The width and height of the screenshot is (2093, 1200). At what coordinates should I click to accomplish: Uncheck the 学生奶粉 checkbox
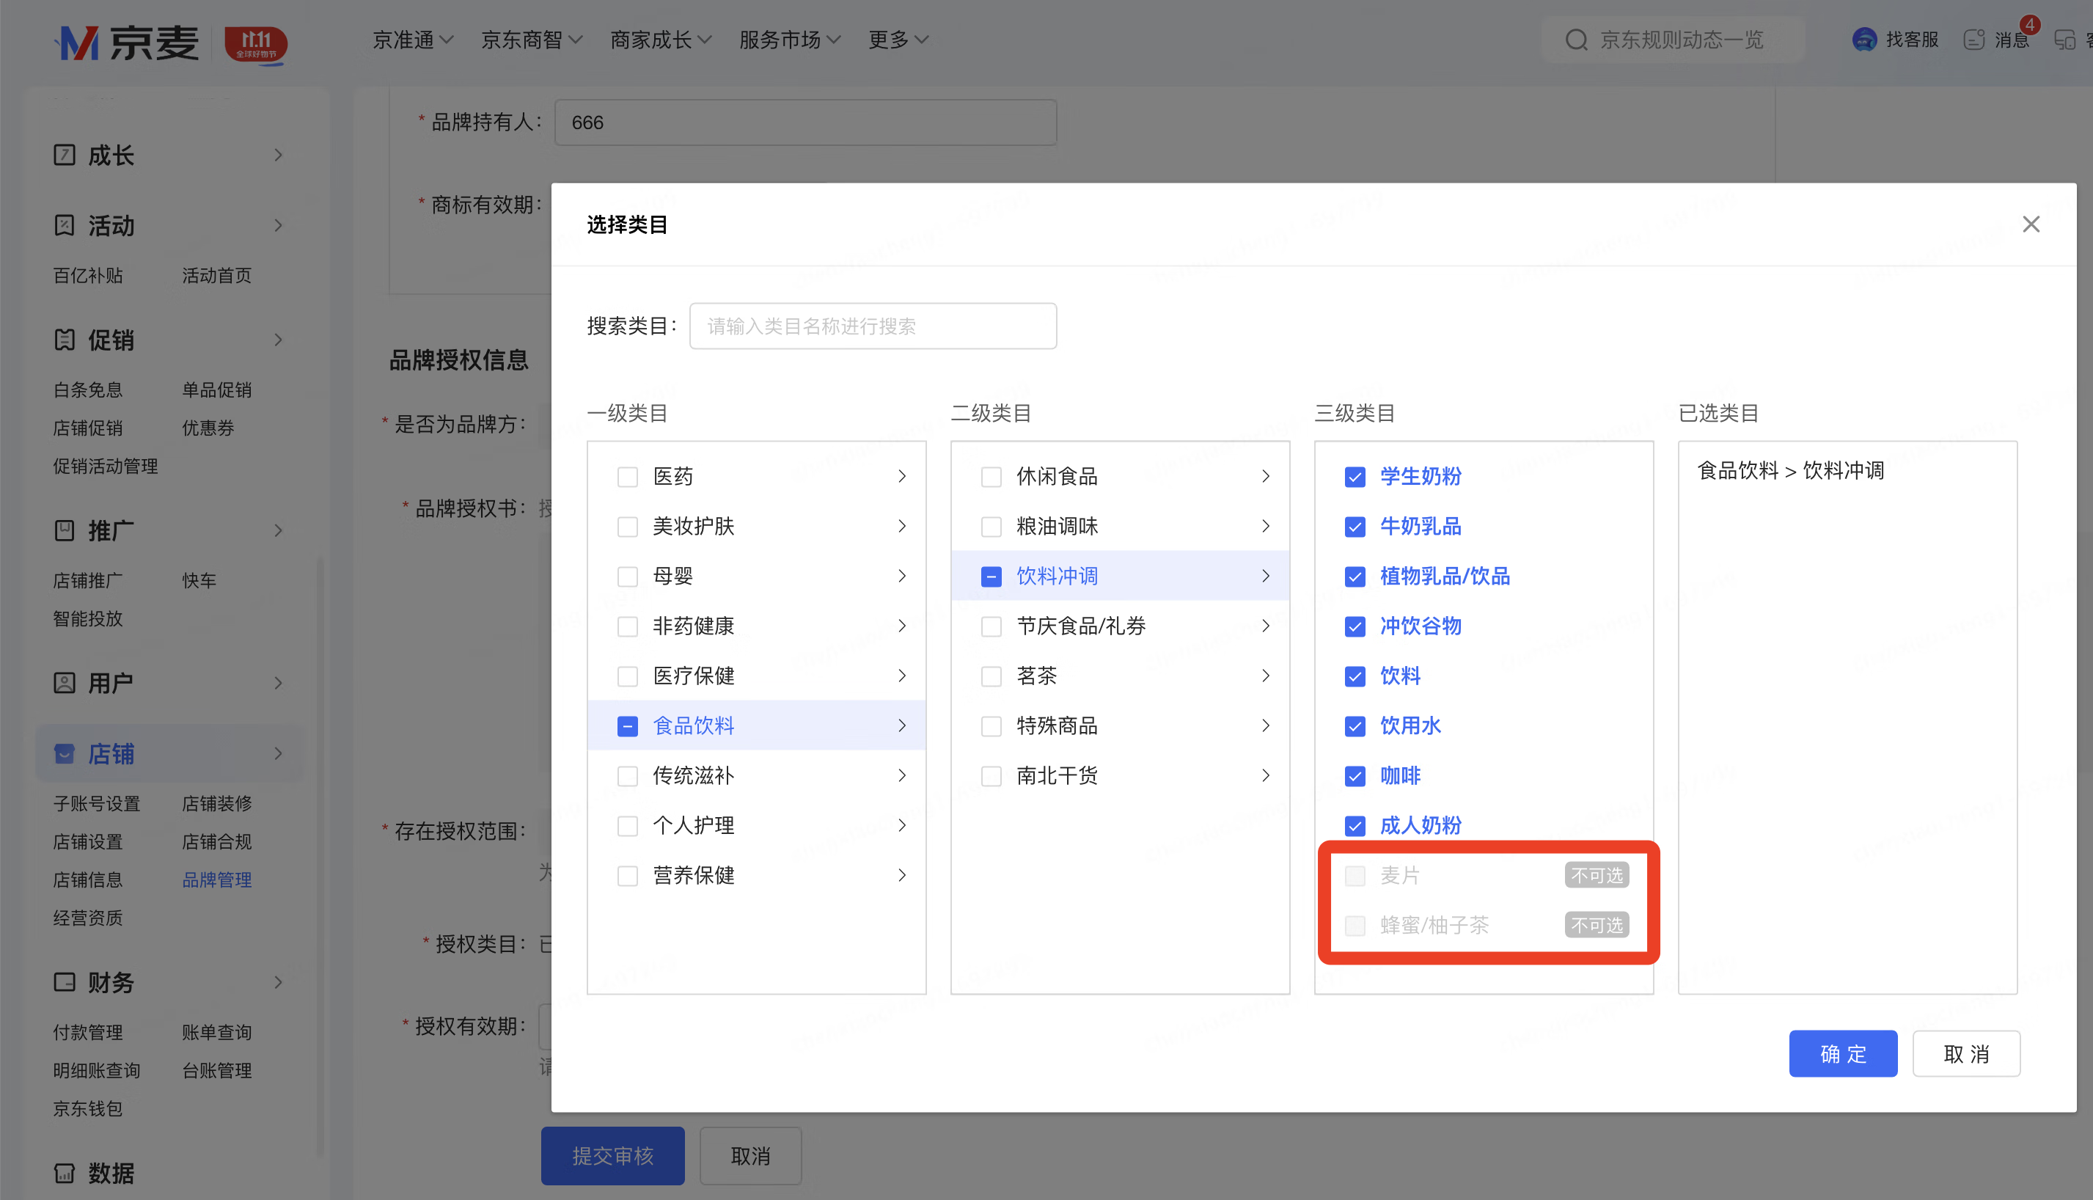tap(1355, 476)
